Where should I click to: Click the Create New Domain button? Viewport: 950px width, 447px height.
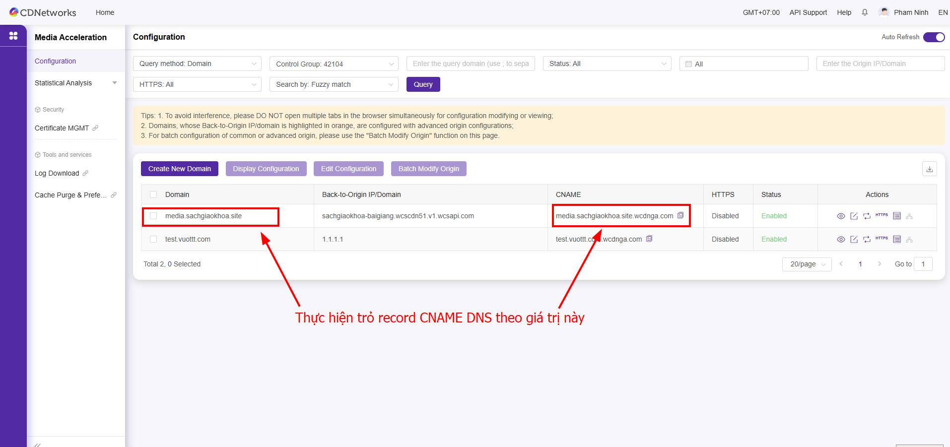pos(179,169)
